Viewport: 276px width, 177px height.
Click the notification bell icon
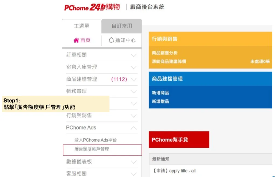111,40
